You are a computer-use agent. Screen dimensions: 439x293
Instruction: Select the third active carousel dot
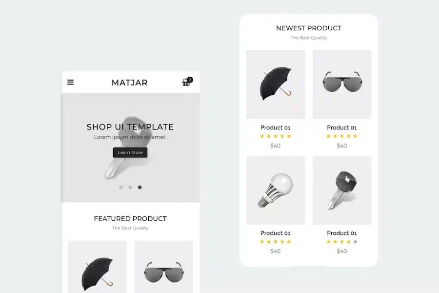click(x=140, y=188)
